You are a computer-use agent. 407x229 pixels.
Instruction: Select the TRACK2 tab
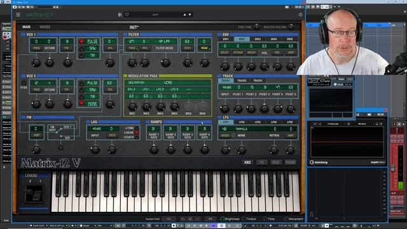242,81
